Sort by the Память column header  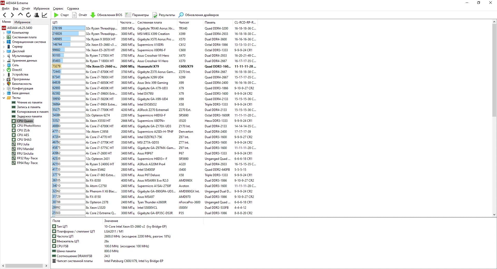point(218,23)
